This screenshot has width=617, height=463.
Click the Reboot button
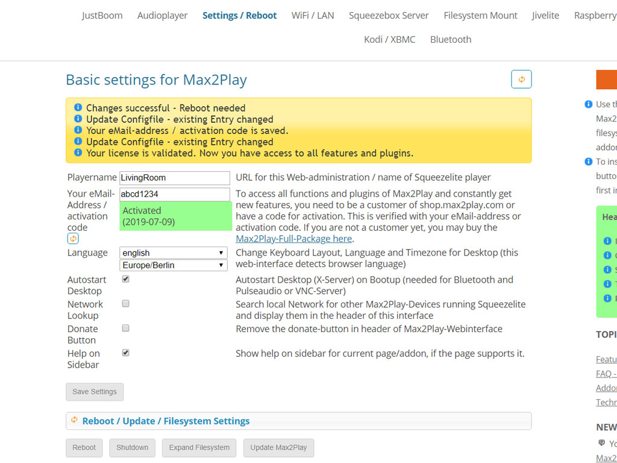[x=84, y=448]
